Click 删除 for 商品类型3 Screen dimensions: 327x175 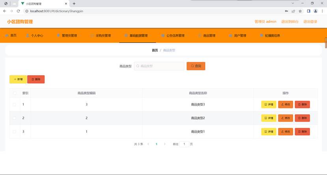click(303, 105)
